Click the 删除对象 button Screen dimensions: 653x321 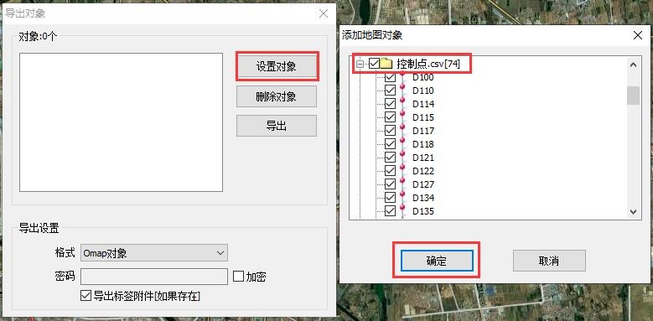(277, 96)
